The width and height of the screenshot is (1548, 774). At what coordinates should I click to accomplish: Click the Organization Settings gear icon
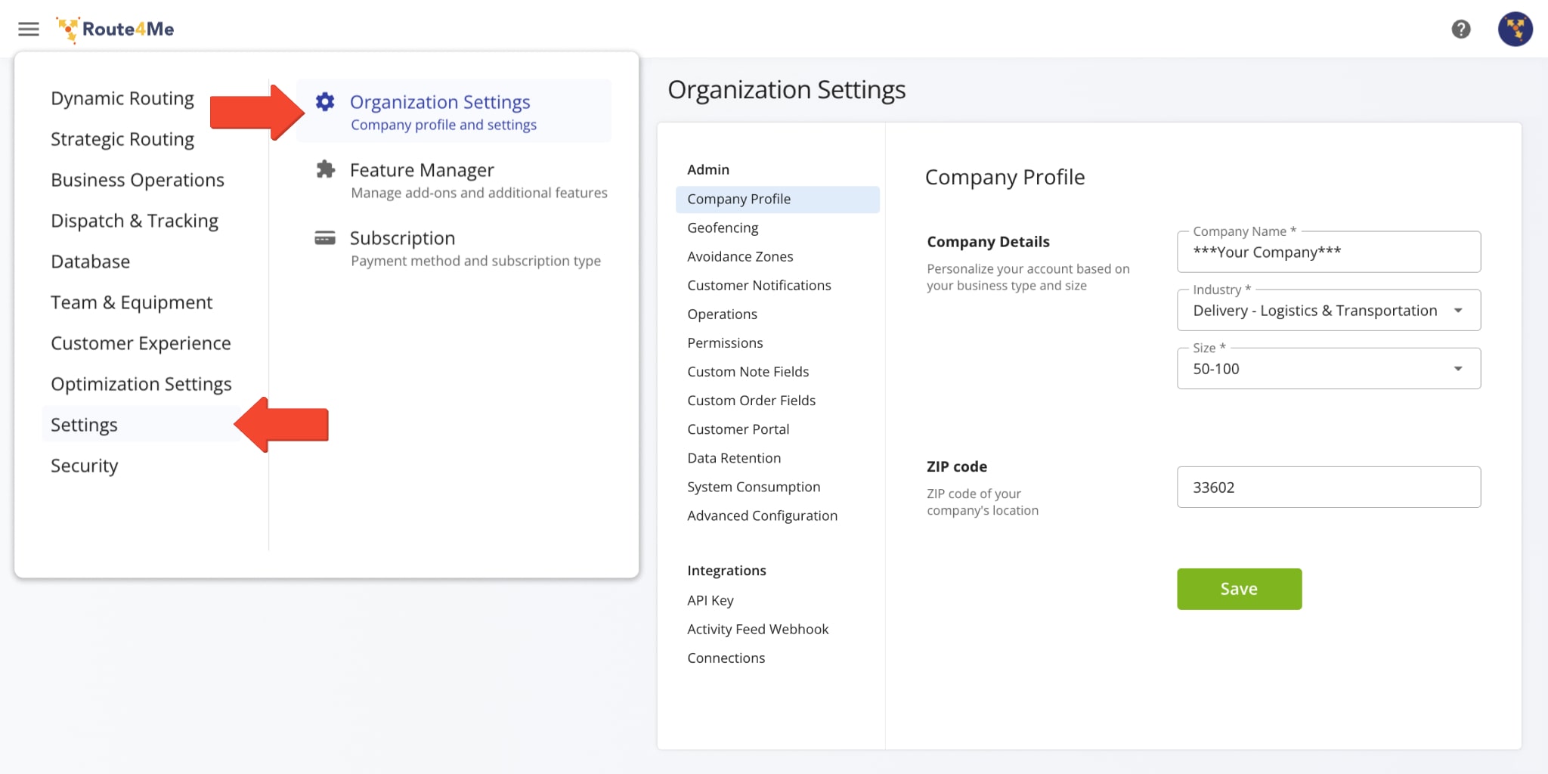[325, 102]
